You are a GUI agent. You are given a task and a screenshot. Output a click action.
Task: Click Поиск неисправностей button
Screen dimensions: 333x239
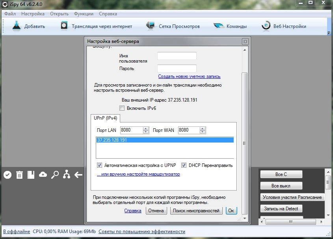pos(196,211)
